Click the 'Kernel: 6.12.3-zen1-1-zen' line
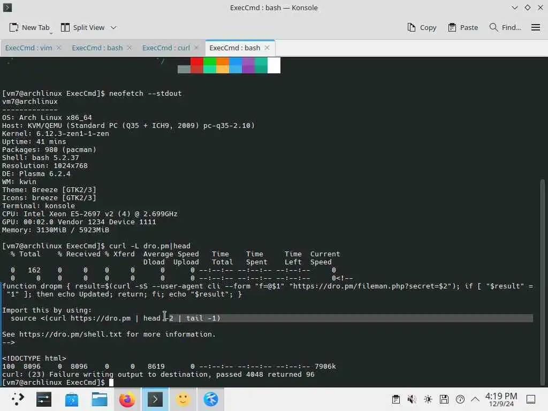Viewport: 548px width, 411px height. tap(56, 133)
